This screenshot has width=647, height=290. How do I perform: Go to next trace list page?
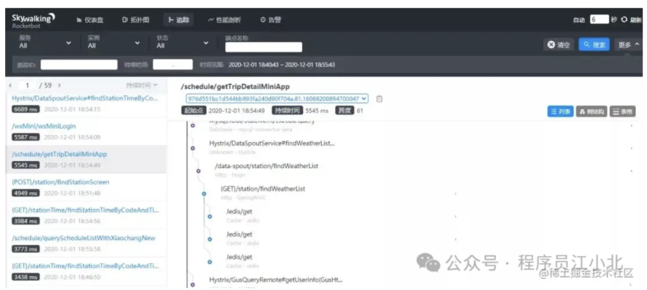[x=59, y=85]
